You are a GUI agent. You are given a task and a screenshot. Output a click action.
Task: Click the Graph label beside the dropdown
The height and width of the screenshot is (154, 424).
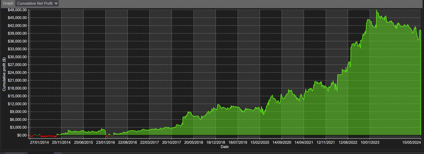8,3
